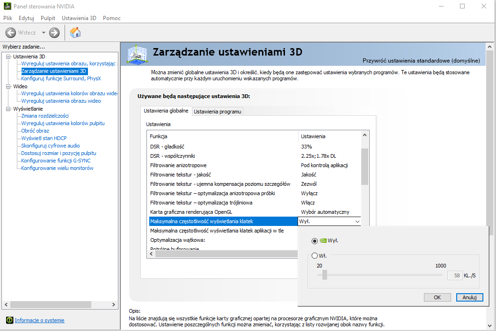Click the main panel scroll up arrow
Screen dimensions: 496x331
(x=489, y=47)
